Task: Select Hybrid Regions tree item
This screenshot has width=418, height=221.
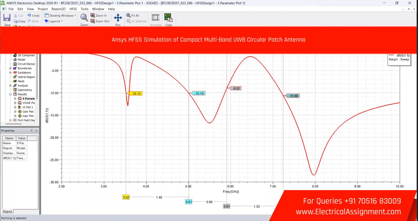Action: 26,77
